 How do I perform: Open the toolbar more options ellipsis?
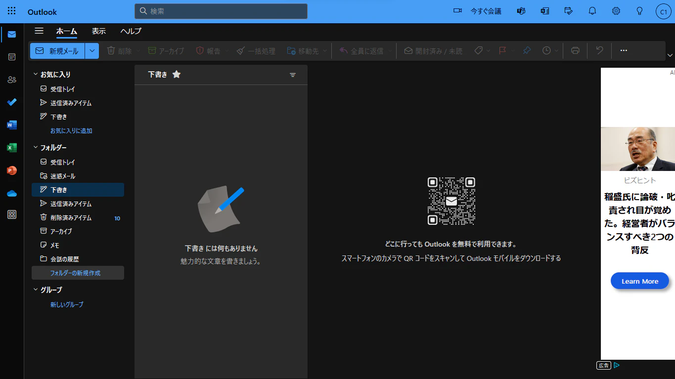[x=624, y=51]
